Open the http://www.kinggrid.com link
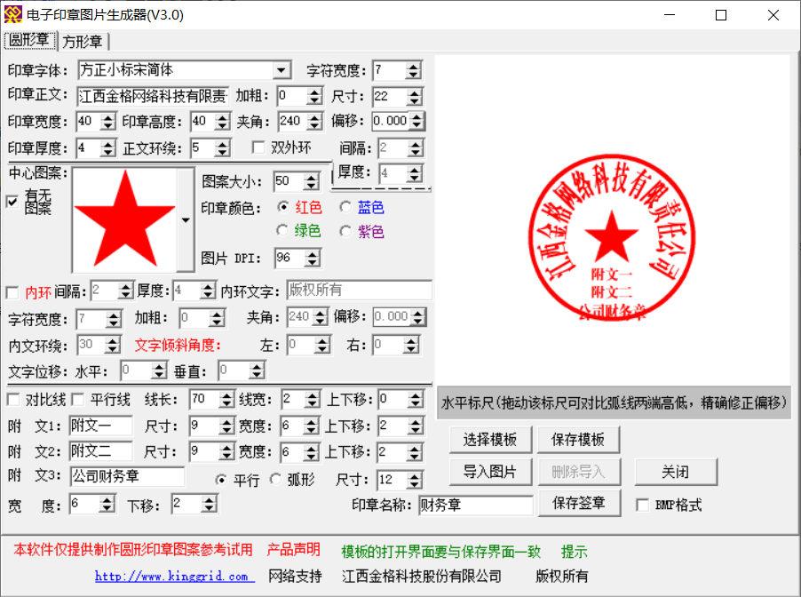The image size is (801, 597). 175,576
